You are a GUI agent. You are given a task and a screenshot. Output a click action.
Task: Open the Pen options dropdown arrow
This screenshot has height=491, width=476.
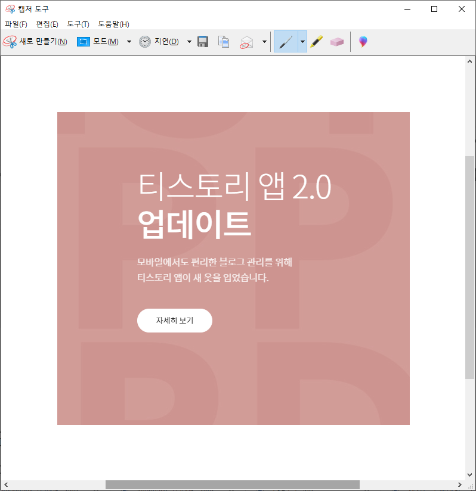(x=302, y=42)
